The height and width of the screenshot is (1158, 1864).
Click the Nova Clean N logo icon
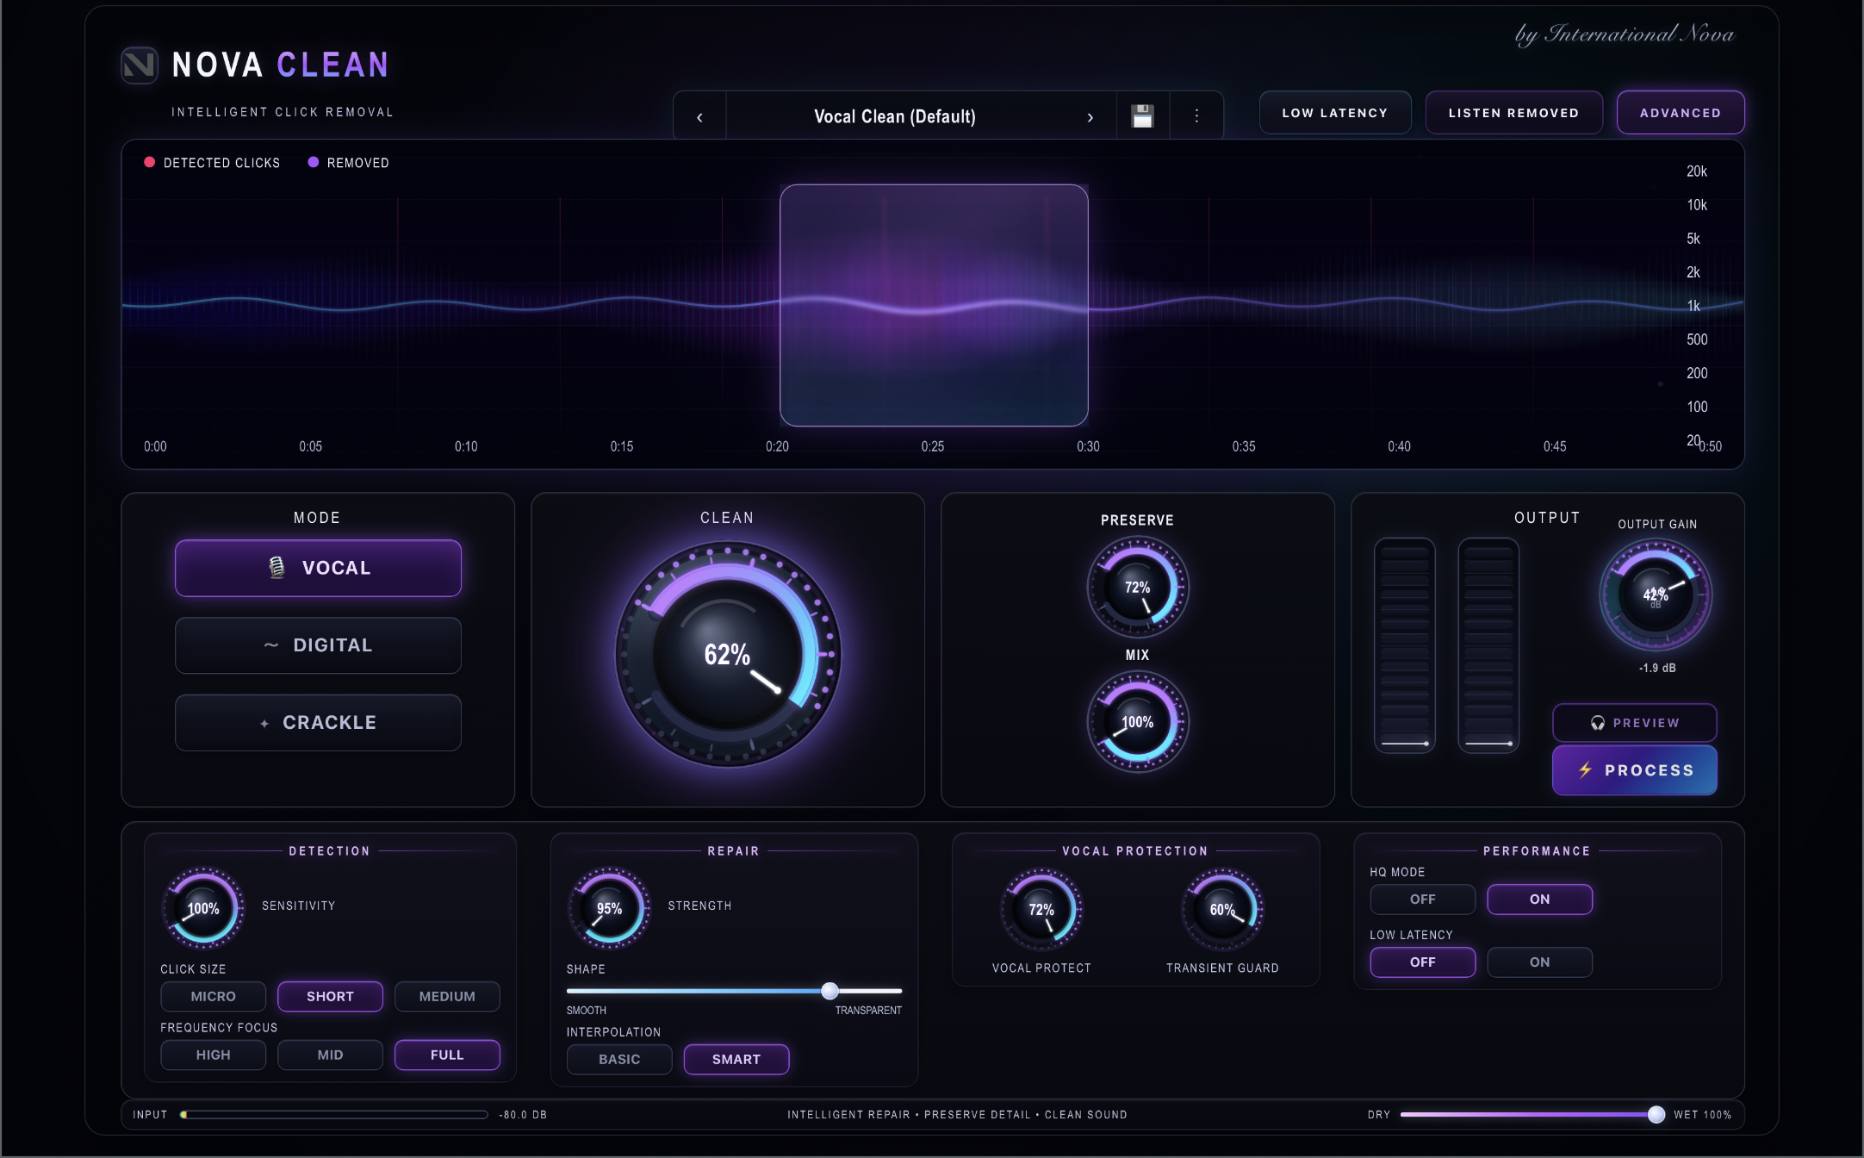click(x=139, y=65)
